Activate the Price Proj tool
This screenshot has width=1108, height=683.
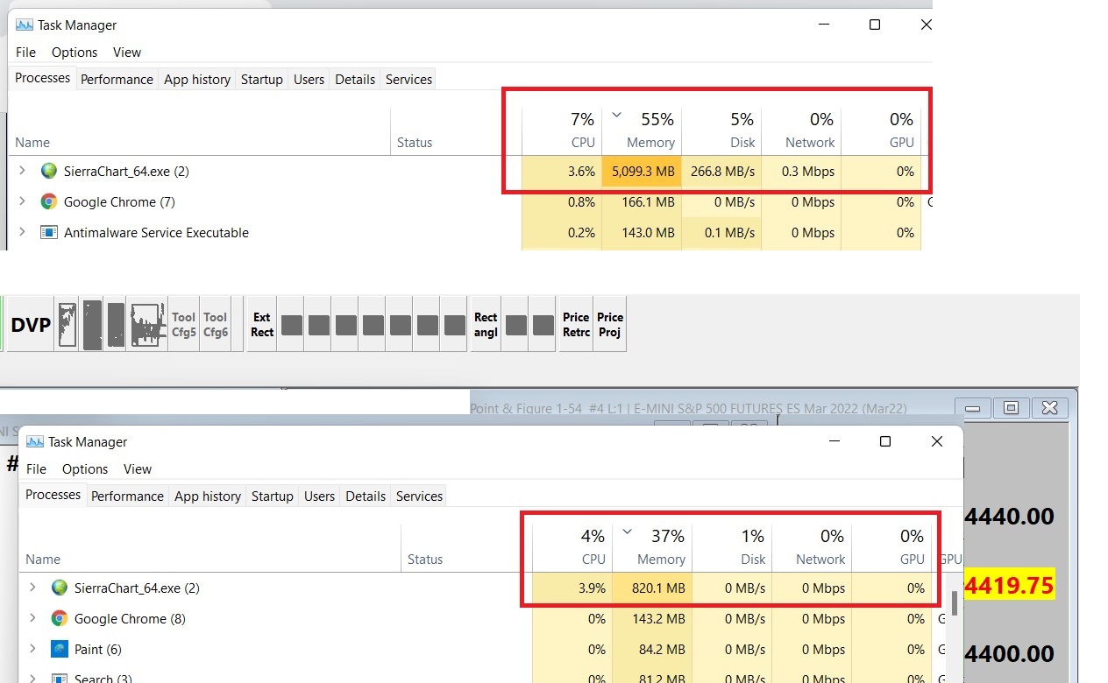click(610, 325)
